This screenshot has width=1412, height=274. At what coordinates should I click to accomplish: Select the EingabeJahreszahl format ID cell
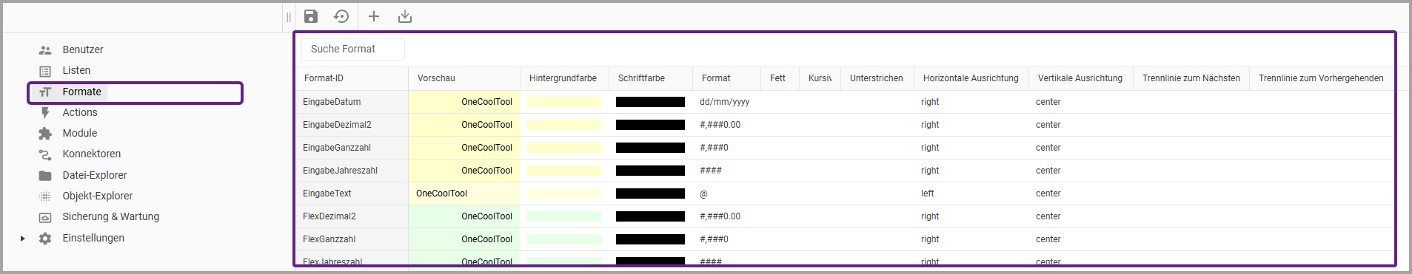pyautogui.click(x=352, y=171)
